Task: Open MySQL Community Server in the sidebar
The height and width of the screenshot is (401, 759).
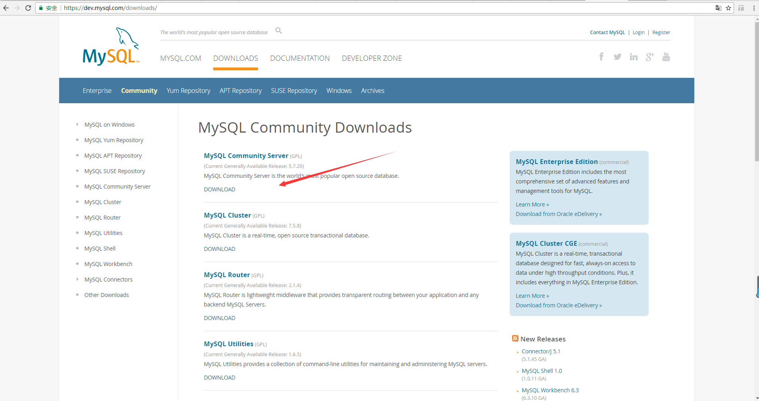Action: click(118, 187)
